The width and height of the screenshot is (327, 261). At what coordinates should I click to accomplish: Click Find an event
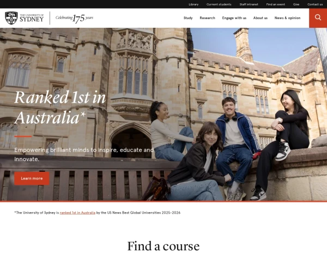click(x=275, y=4)
